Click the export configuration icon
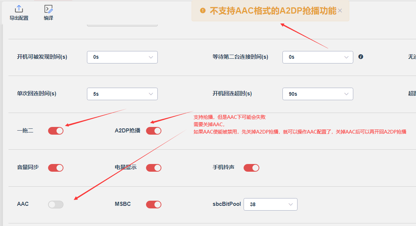 click(x=19, y=9)
